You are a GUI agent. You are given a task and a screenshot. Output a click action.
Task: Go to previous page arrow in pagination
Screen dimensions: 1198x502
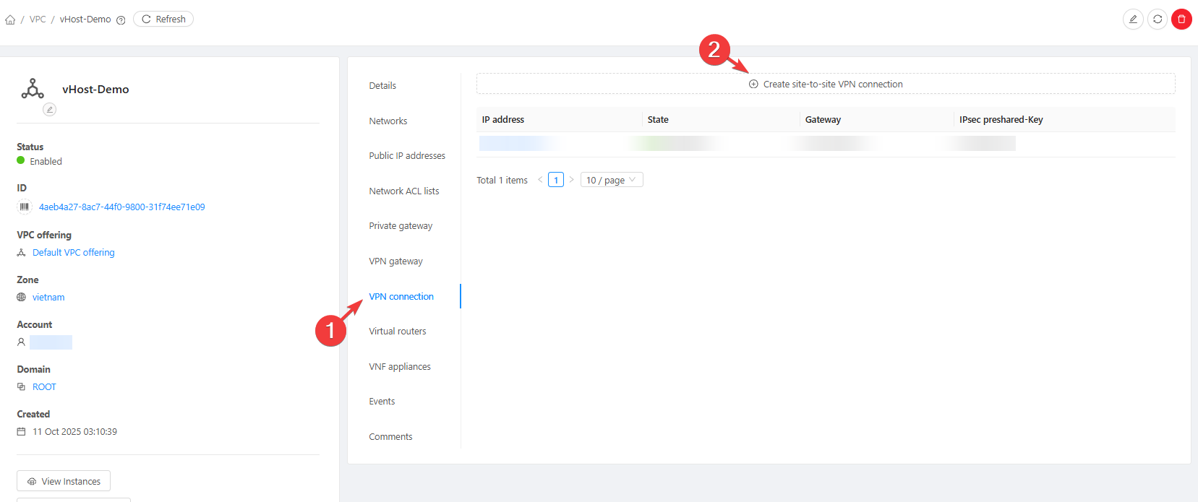point(540,180)
